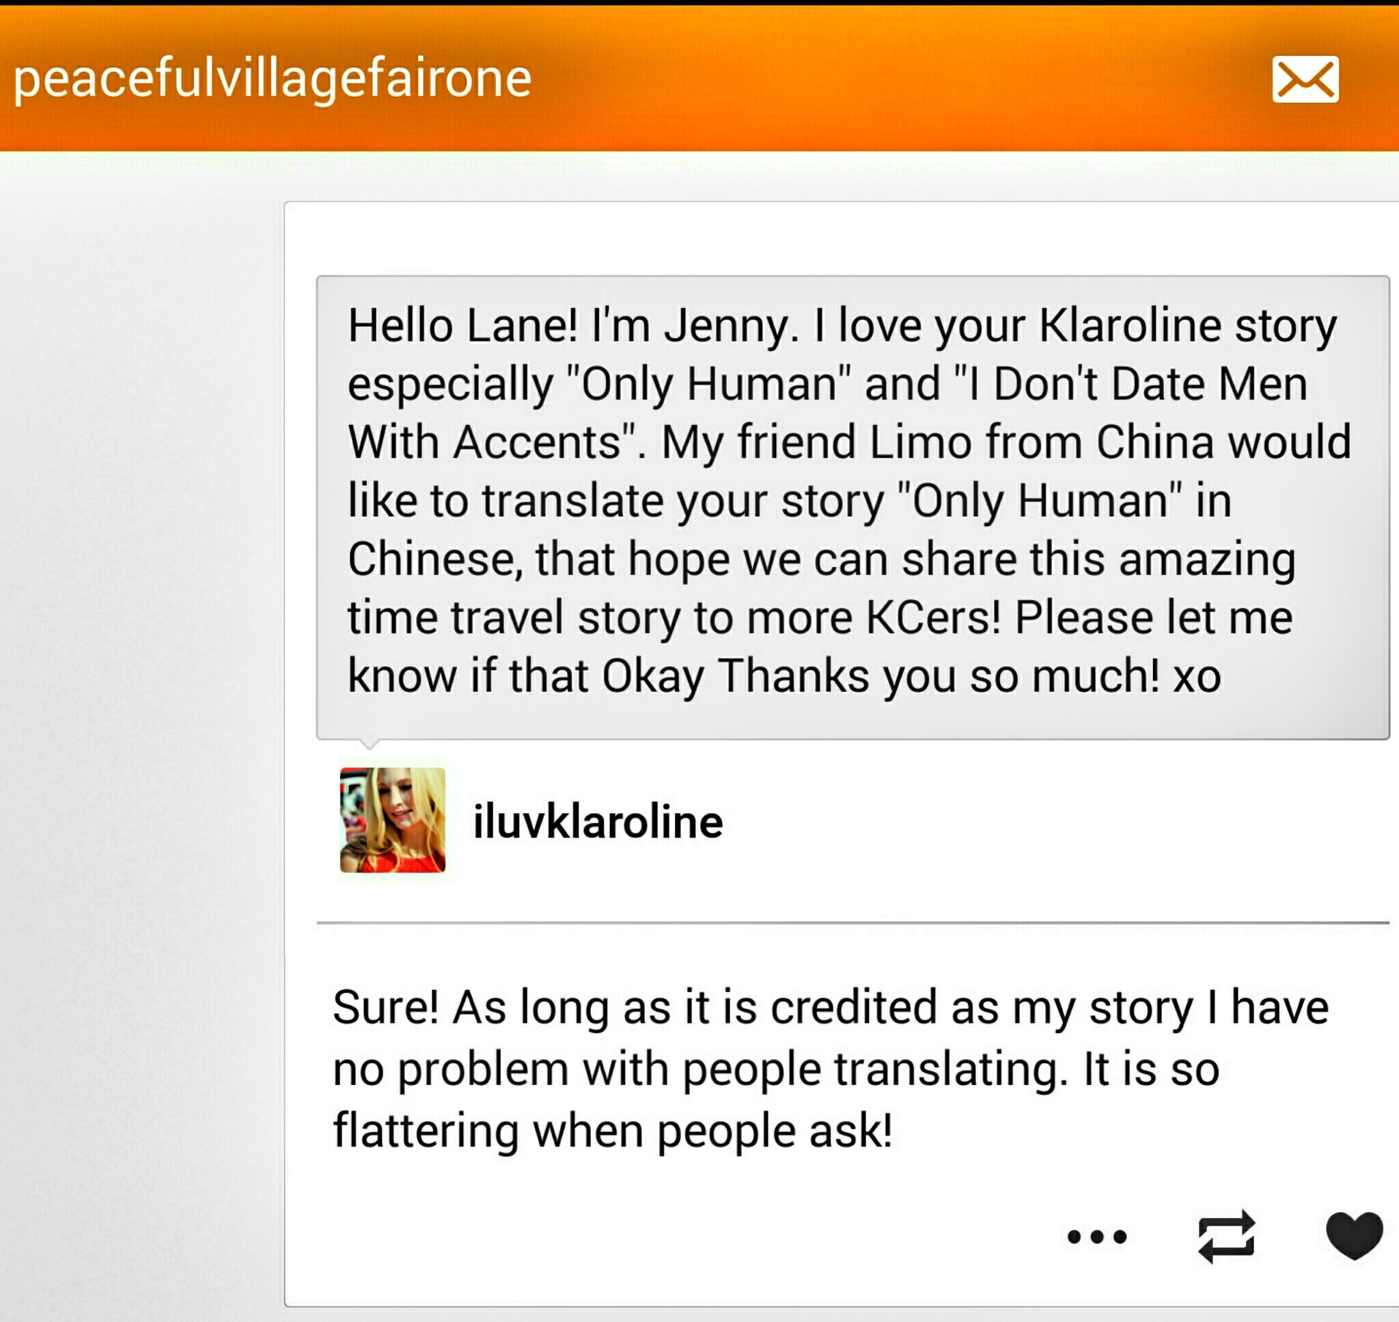Click the iluvklaroline avatar picture
This screenshot has height=1322, width=1399.
tap(392, 820)
